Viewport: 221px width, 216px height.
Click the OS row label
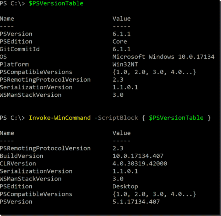[3, 57]
